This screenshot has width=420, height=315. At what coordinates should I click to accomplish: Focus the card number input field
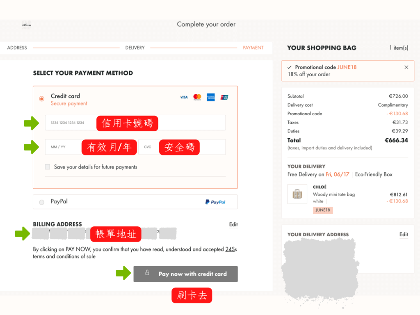point(135,123)
